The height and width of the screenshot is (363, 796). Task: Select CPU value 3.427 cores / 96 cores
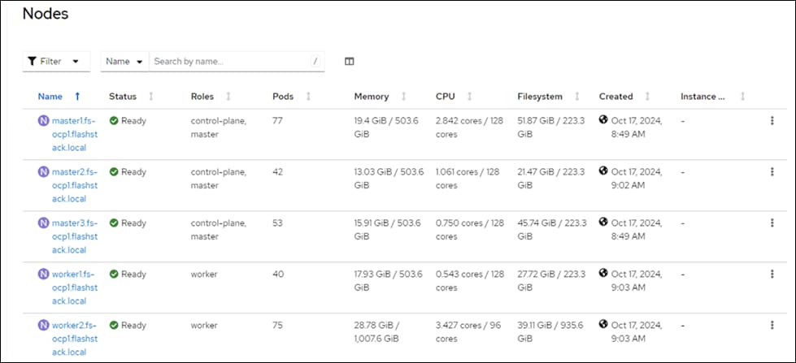click(468, 333)
